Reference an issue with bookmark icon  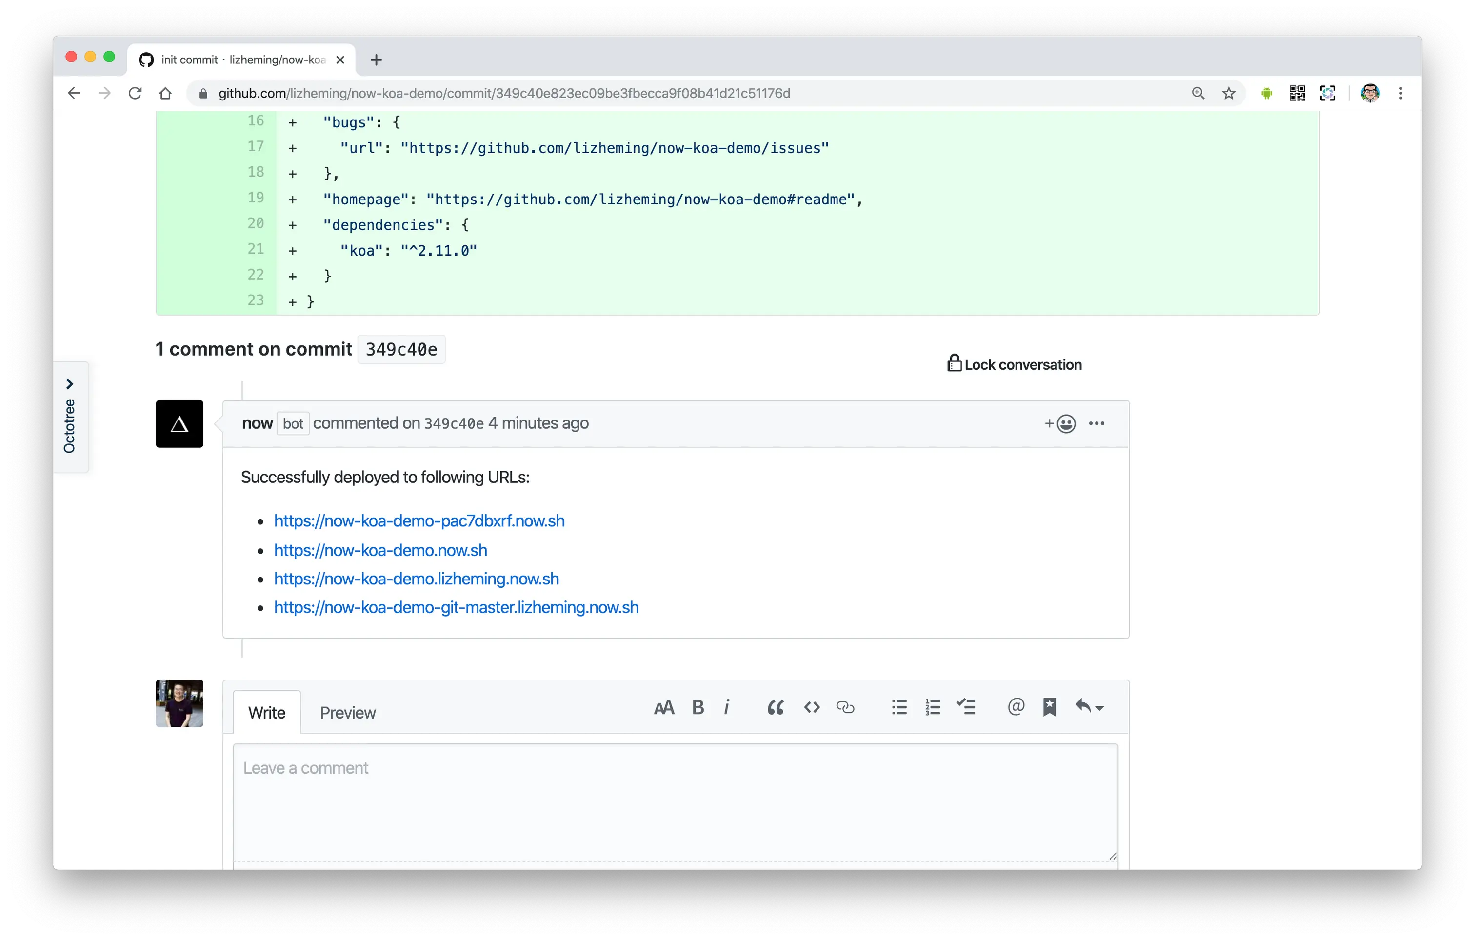[x=1049, y=707]
